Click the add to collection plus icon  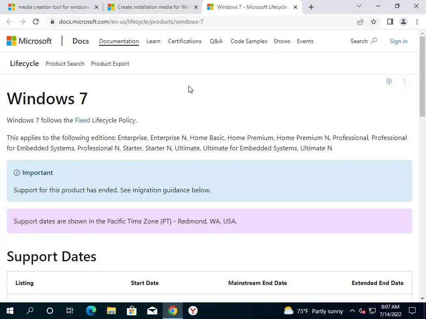[389, 81]
